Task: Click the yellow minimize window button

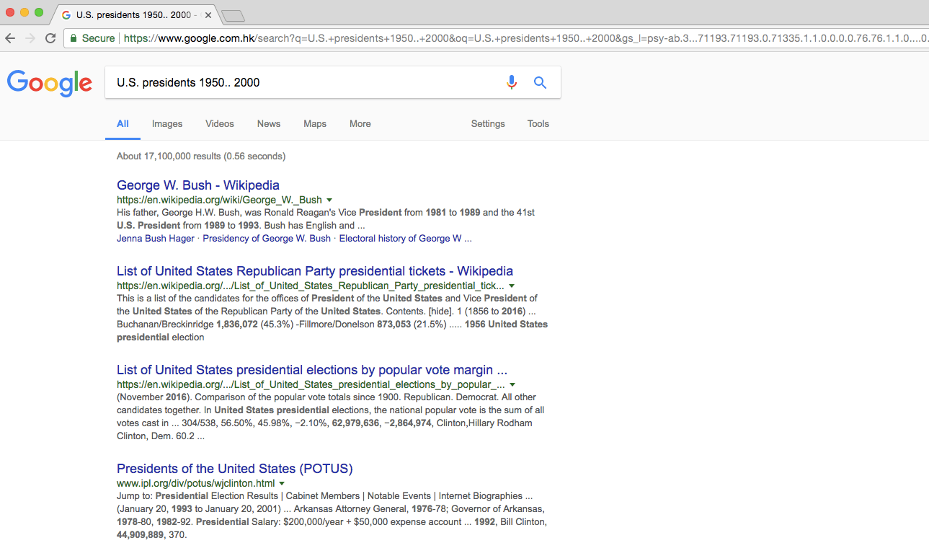Action: pyautogui.click(x=25, y=13)
